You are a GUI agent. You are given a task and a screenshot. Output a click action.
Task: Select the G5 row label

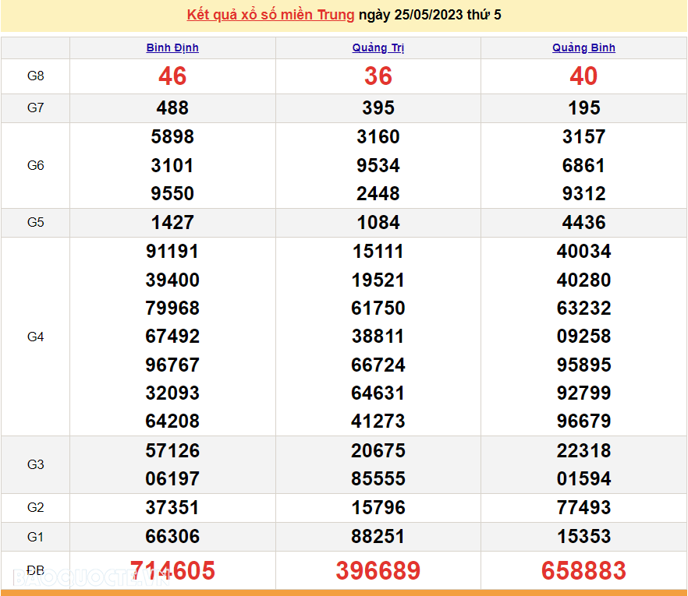coord(35,222)
